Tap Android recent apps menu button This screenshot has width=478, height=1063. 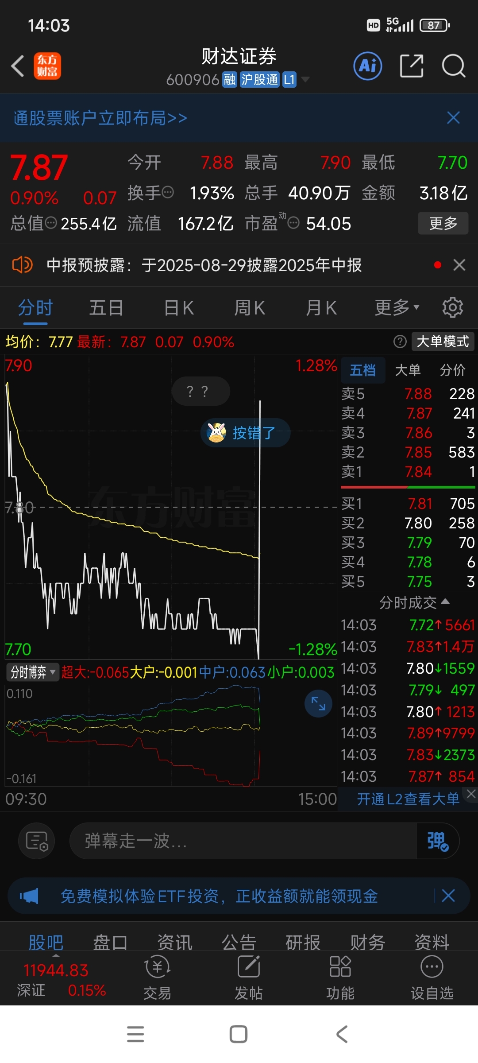[135, 1034]
